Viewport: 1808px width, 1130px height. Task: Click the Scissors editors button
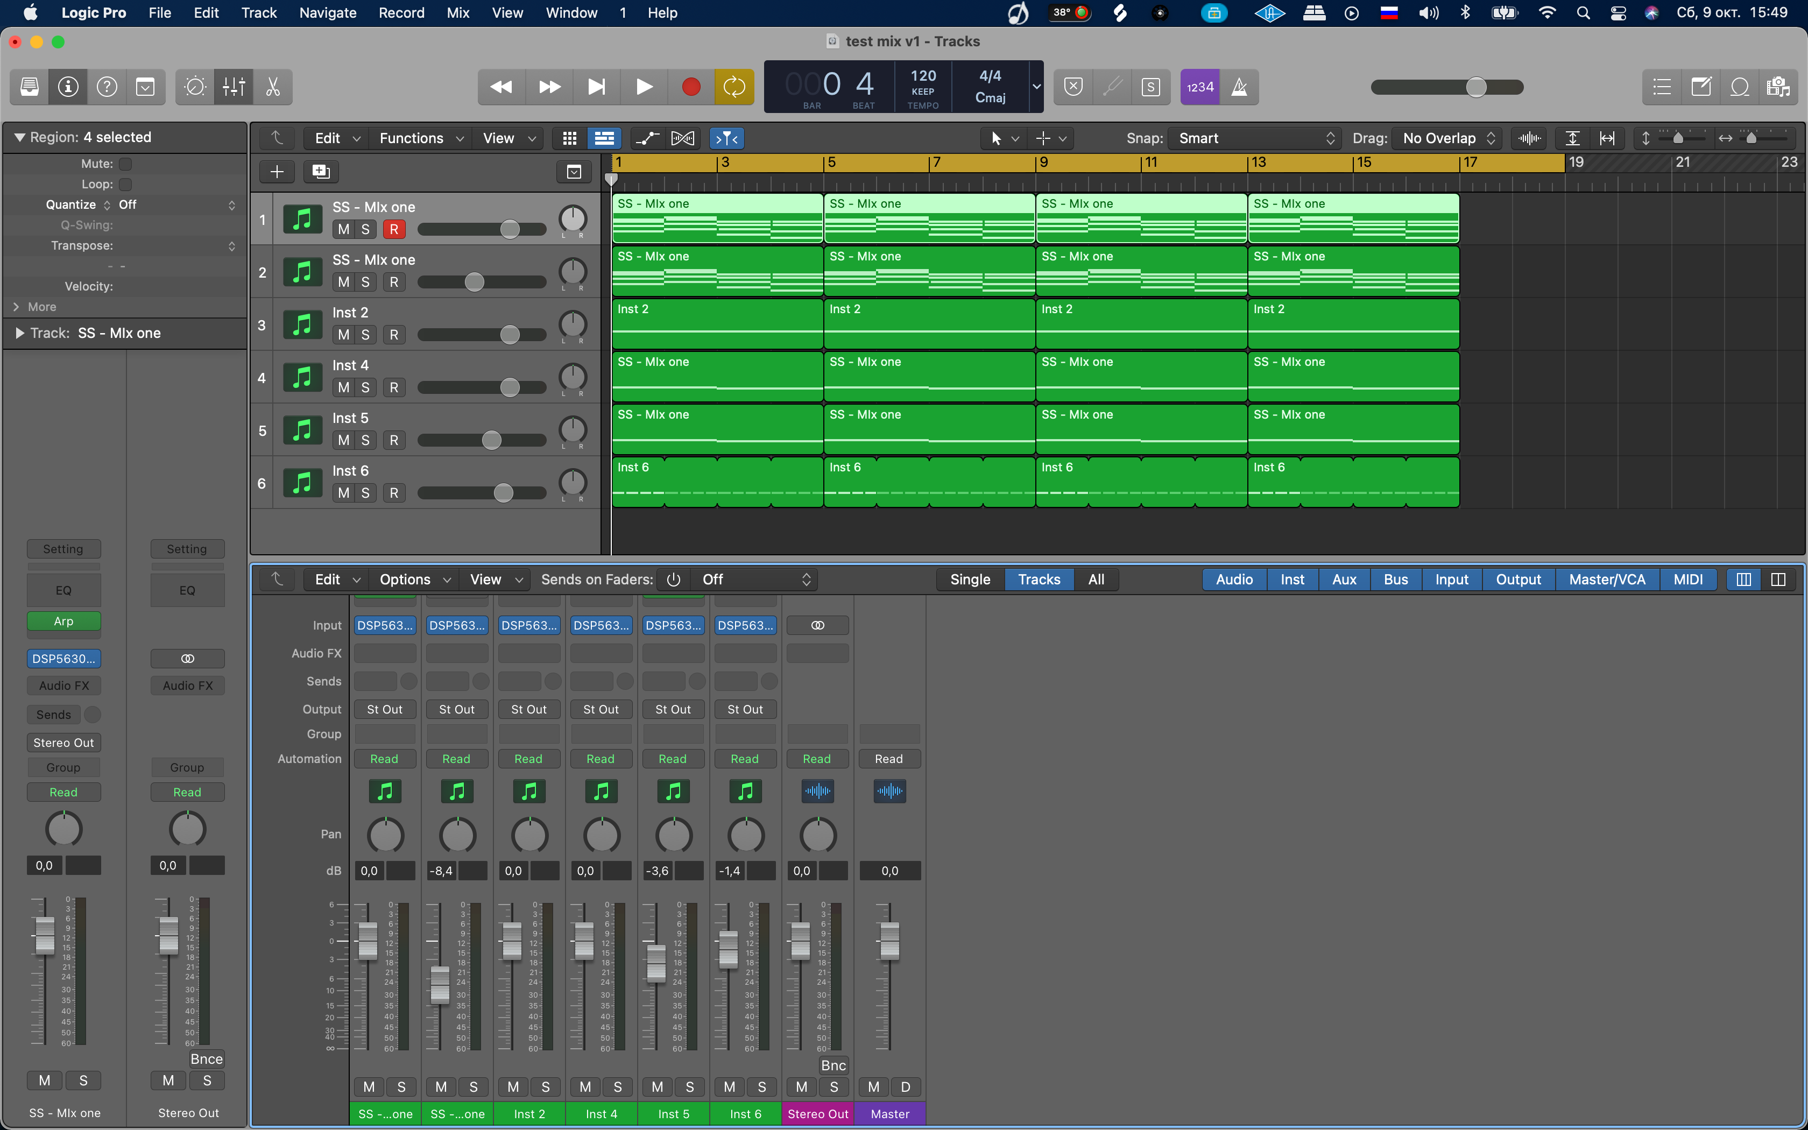273,87
